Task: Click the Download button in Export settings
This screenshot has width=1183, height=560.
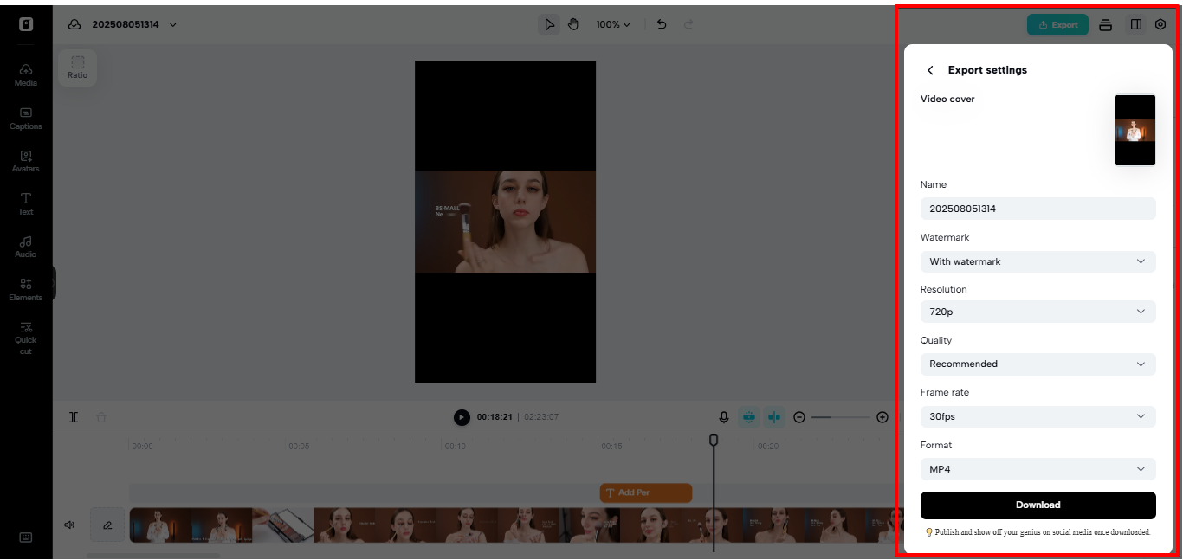Action: [1038, 505]
